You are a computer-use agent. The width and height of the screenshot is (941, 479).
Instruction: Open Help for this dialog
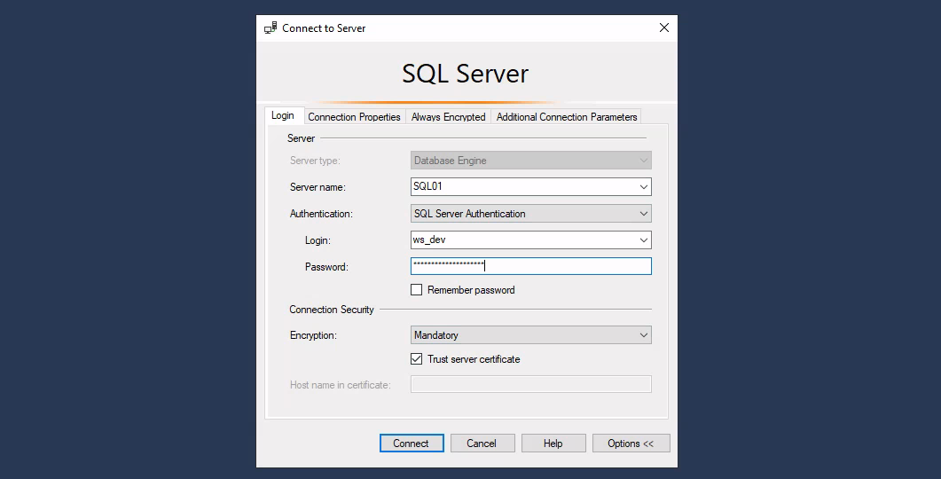click(553, 443)
